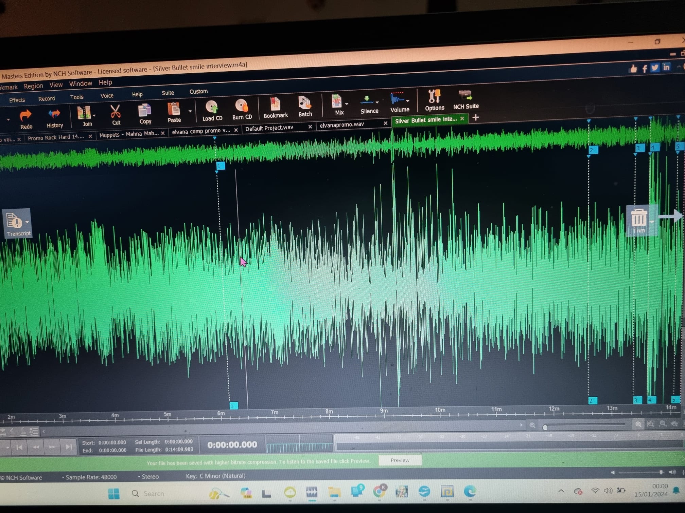This screenshot has height=513, width=685.
Task: Click the go to start playback button
Action: (x=19, y=447)
